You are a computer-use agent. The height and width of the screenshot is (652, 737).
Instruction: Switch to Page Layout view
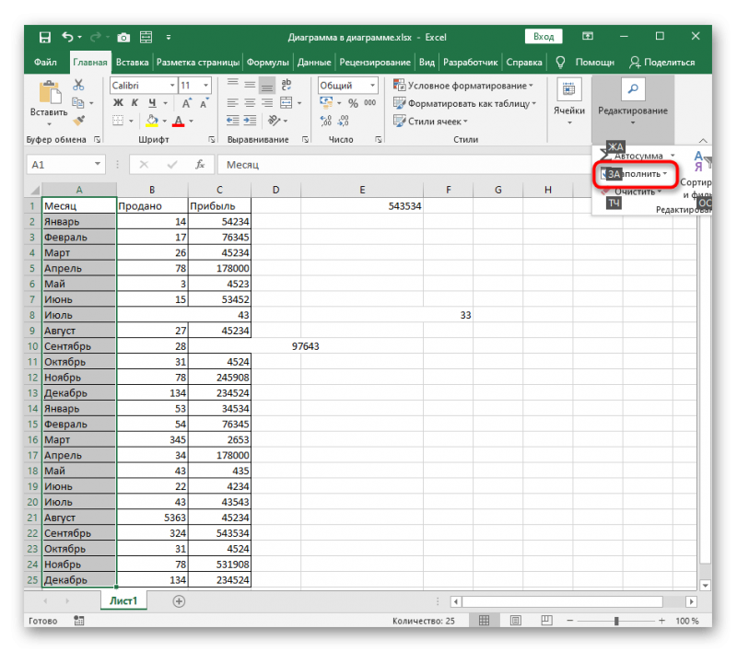tap(515, 621)
